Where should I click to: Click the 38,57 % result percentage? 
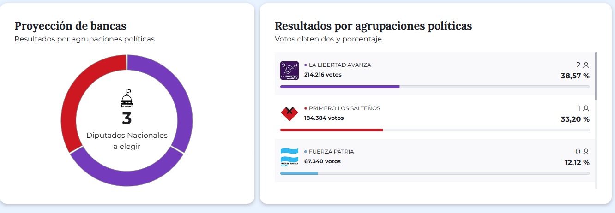coord(575,76)
